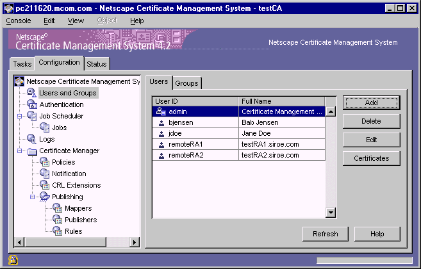Click the Mappers node icon
This screenshot has height=269, width=421.
pos(58,208)
